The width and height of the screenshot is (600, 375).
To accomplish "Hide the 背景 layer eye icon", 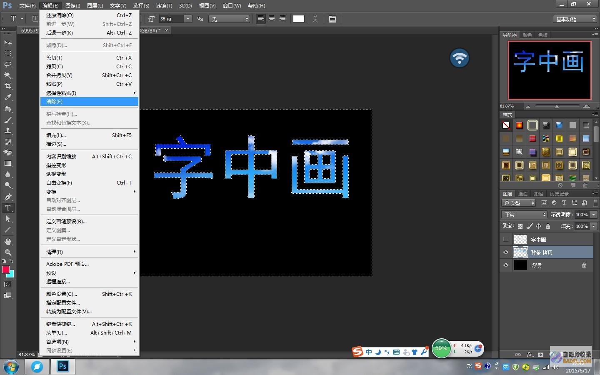I will [506, 265].
